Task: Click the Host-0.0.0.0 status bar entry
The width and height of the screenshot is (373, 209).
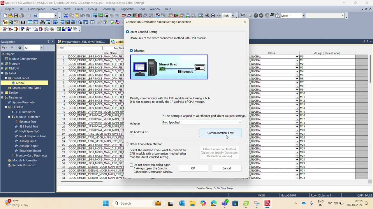Action: coord(288,195)
